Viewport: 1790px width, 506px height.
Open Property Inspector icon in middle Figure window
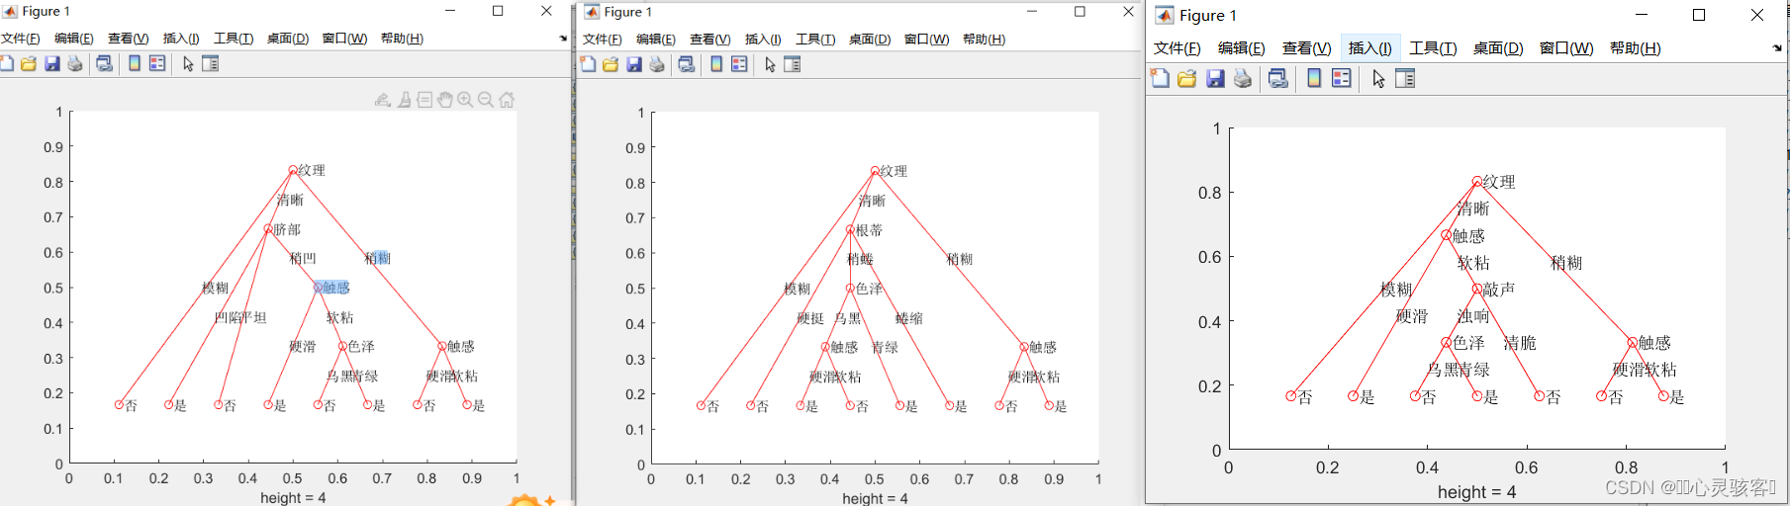[792, 64]
